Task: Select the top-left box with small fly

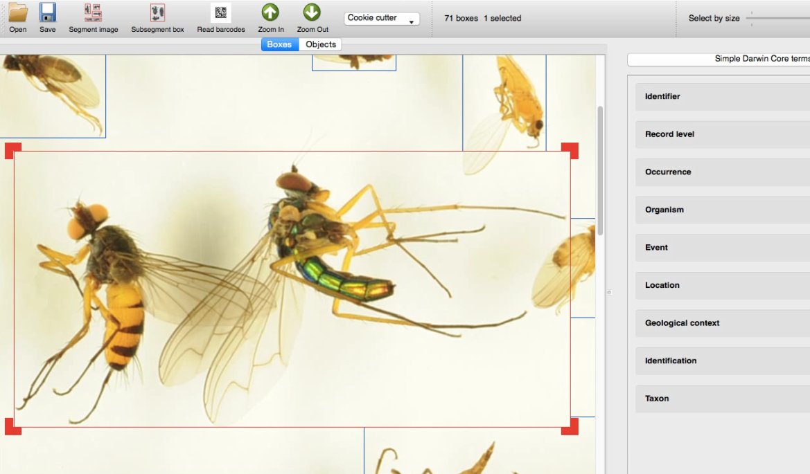Action: click(x=53, y=96)
